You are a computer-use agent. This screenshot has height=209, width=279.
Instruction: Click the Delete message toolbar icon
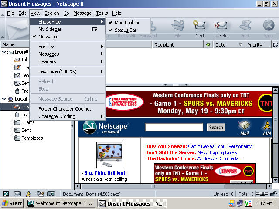221,29
